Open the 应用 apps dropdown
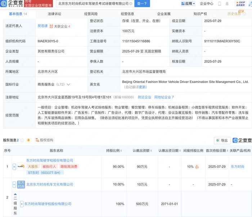Screen dimensions: 252x217 click(188, 4)
